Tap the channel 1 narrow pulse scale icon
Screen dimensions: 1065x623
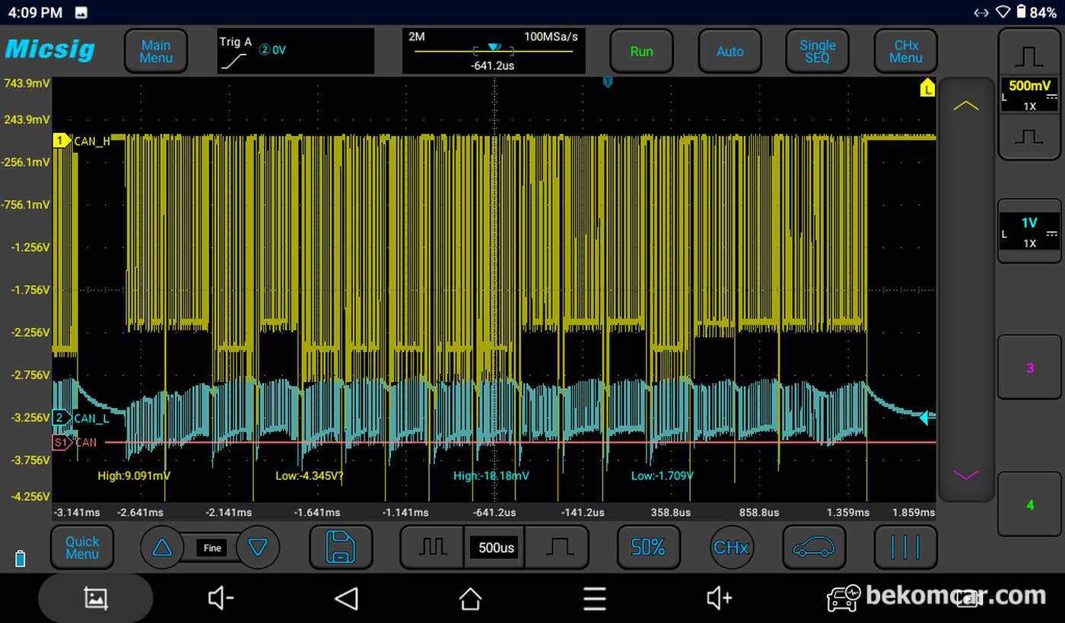1029,138
